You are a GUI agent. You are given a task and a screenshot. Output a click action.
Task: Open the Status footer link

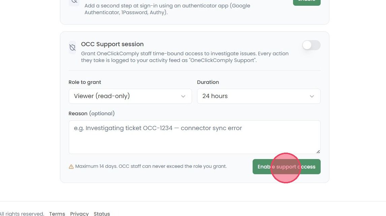click(x=102, y=214)
